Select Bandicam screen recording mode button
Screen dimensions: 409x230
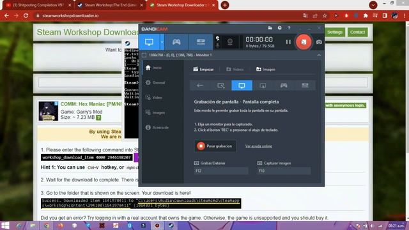(x=149, y=42)
